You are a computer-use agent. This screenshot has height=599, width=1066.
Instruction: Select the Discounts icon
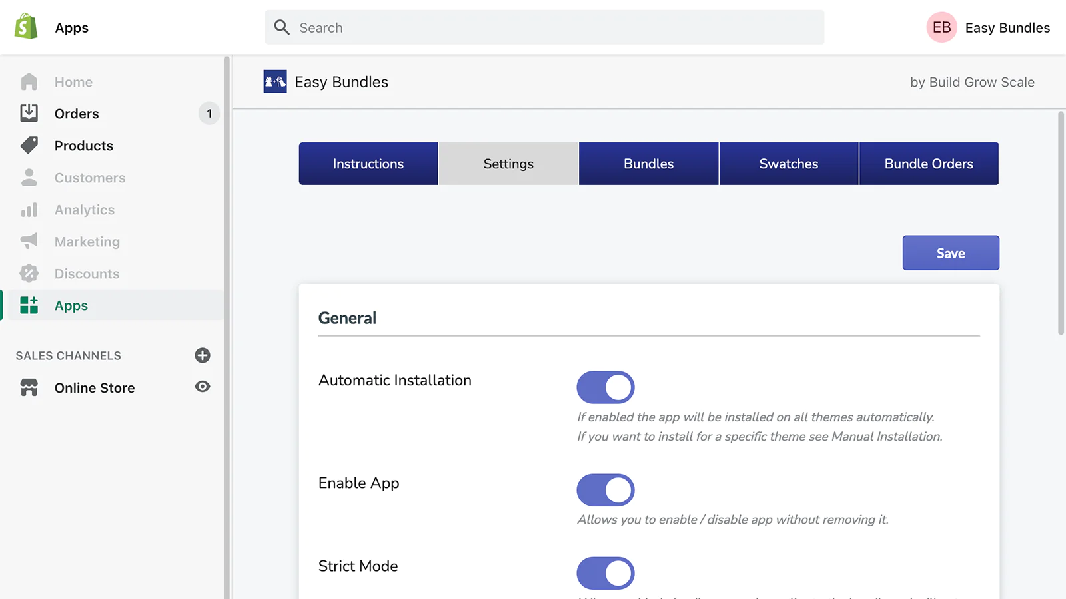(x=29, y=273)
